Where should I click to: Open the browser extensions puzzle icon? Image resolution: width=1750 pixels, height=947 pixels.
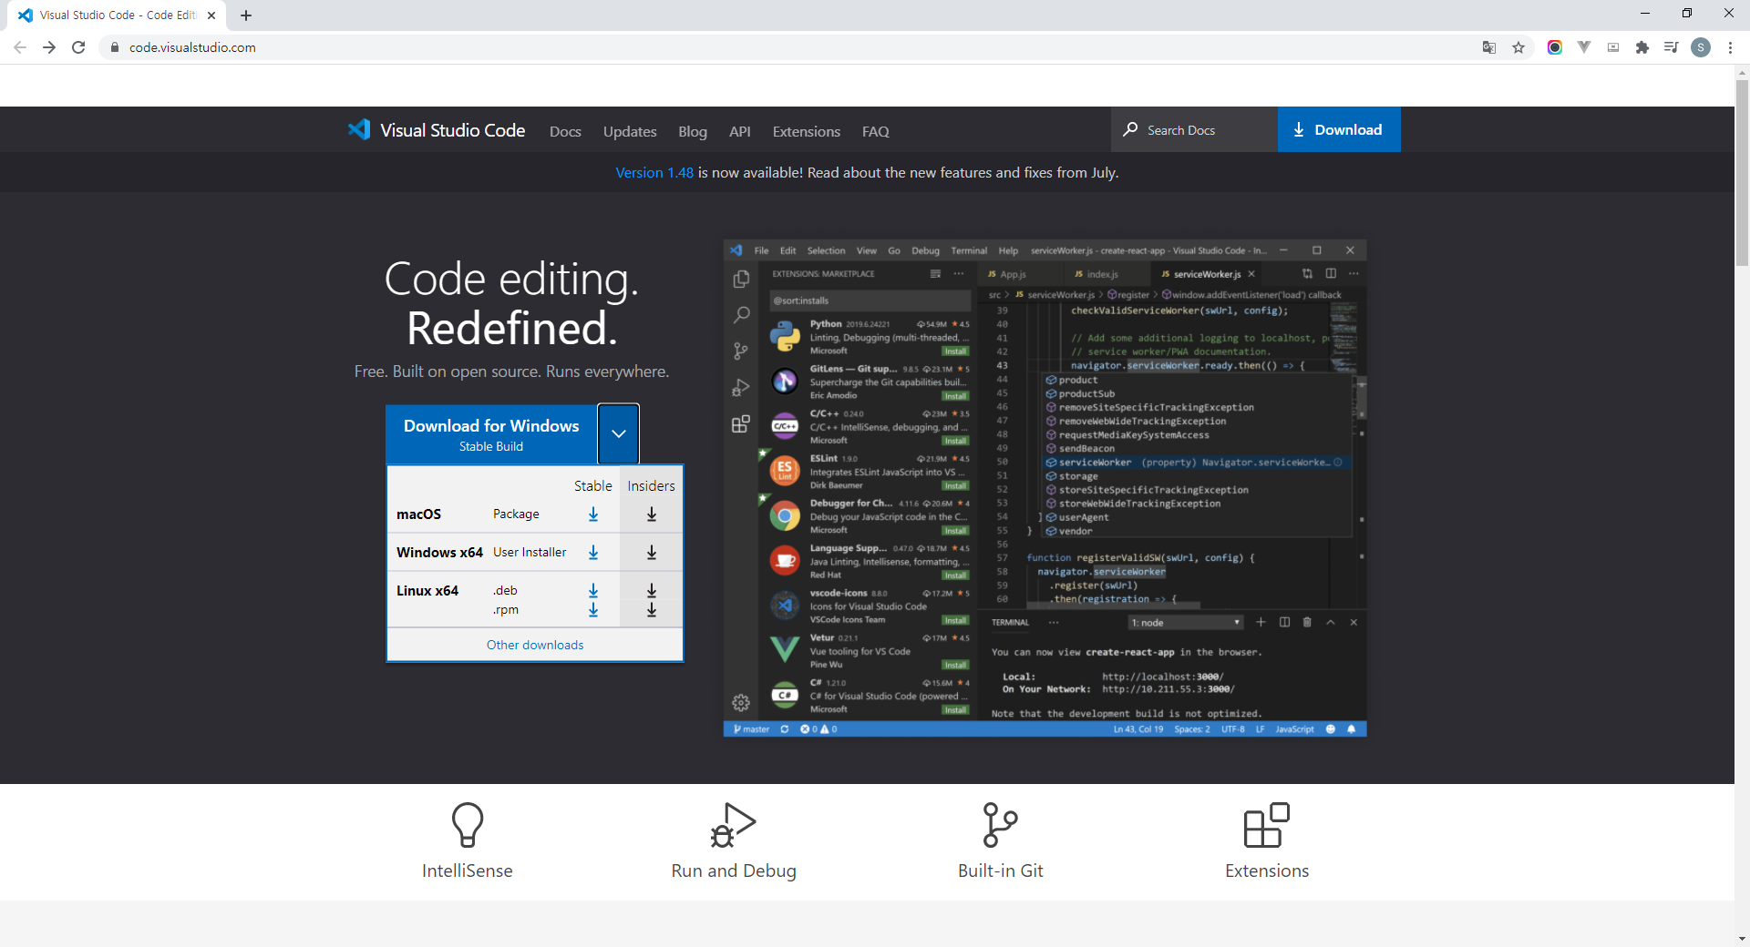pyautogui.click(x=1642, y=47)
